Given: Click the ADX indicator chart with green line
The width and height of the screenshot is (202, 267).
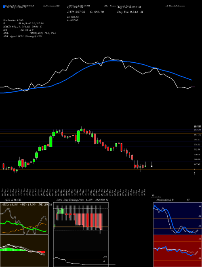Looking at the screenshot, I should point(24,218).
